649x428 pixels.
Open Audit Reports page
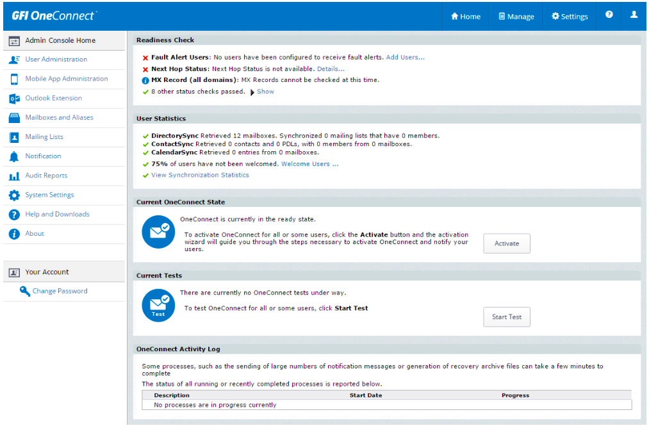click(x=46, y=176)
